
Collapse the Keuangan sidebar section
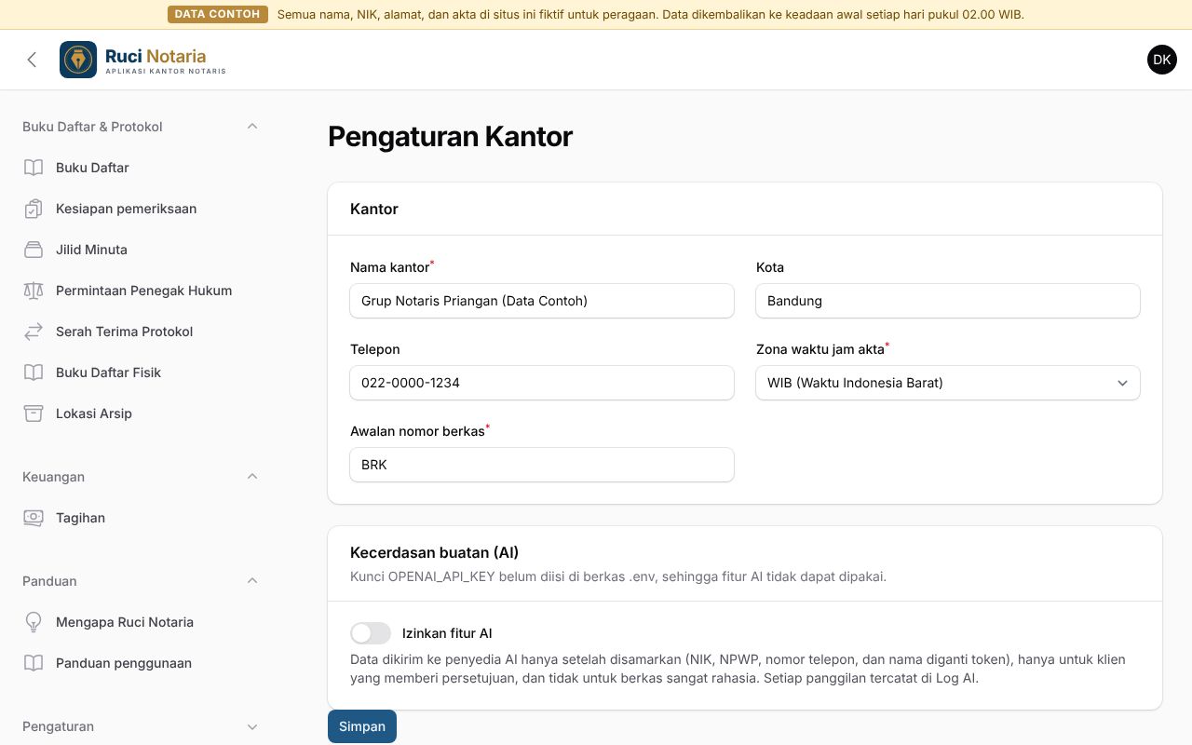click(252, 477)
